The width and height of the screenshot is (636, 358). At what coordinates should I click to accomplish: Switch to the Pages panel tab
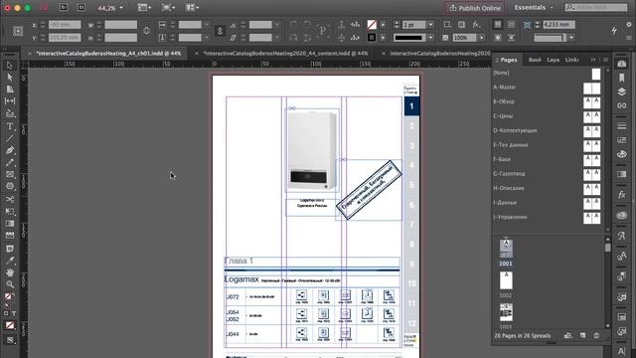click(509, 60)
